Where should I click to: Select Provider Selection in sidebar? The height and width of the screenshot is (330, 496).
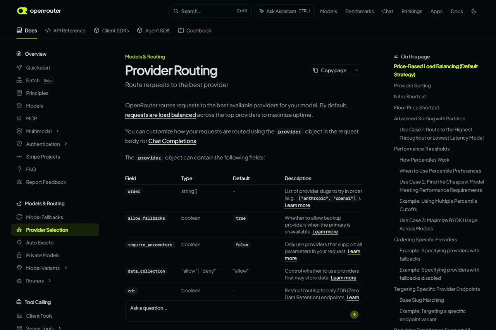55,230
